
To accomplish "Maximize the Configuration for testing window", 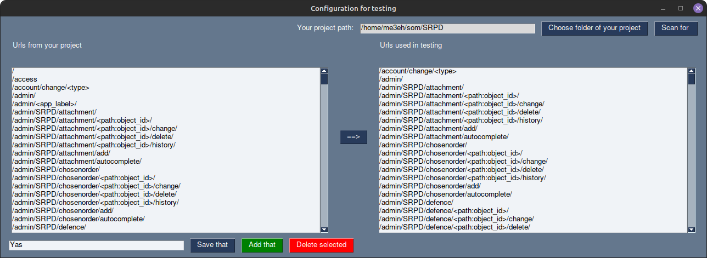I will 681,8.
